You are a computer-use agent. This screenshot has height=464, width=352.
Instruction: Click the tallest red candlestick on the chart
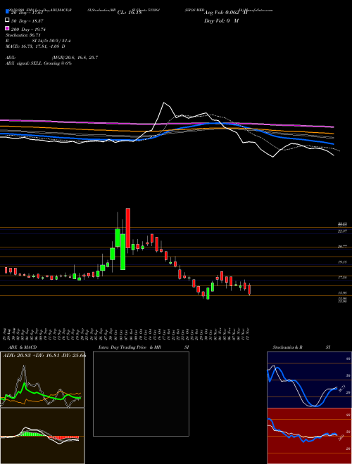click(128, 228)
